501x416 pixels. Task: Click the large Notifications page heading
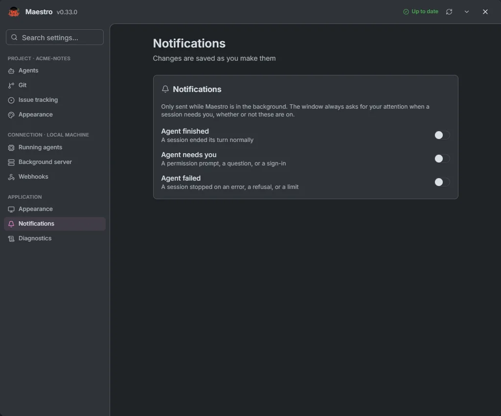point(189,43)
